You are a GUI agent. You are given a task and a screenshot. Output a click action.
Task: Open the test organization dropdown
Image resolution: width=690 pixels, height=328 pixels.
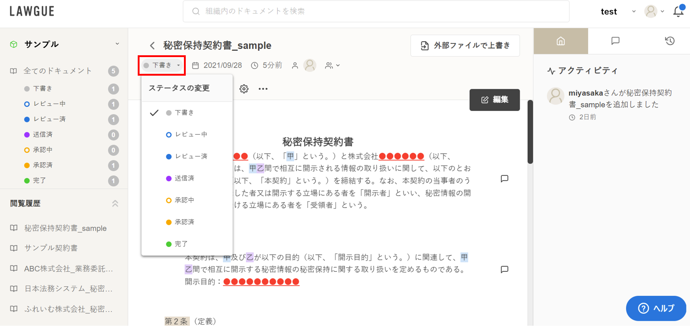point(633,12)
